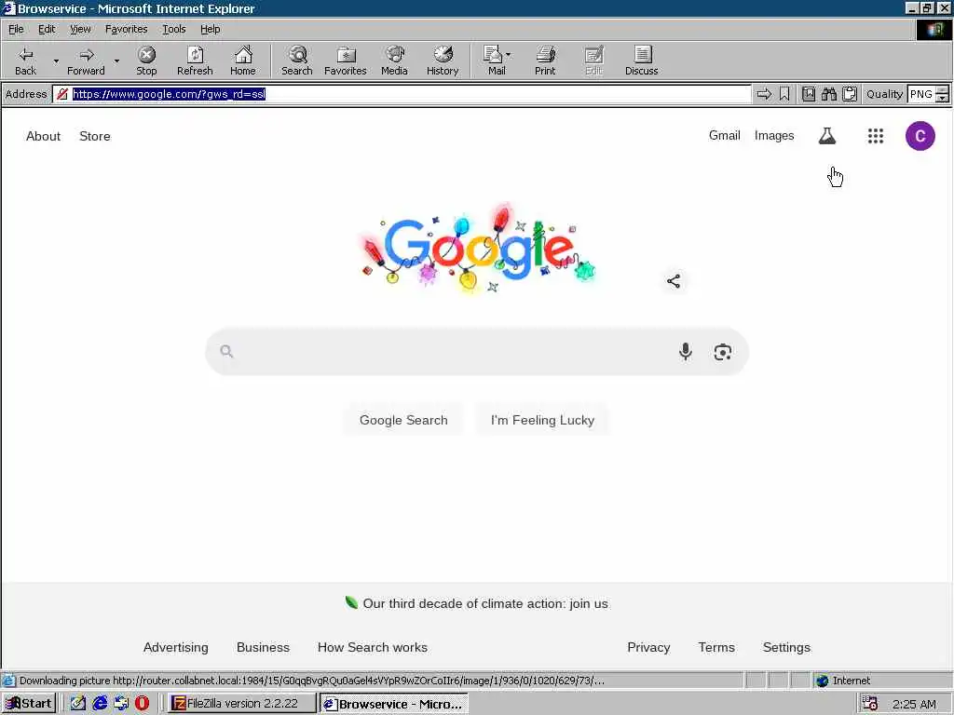Open the Google apps grid
This screenshot has width=954, height=715.
click(x=876, y=136)
